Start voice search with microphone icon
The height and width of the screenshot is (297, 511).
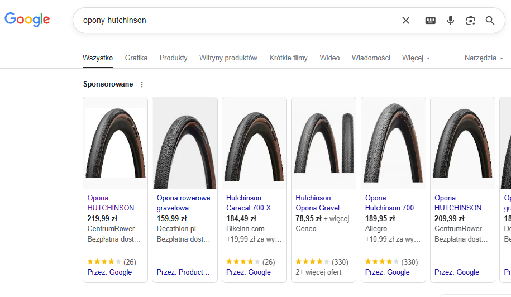coord(450,21)
